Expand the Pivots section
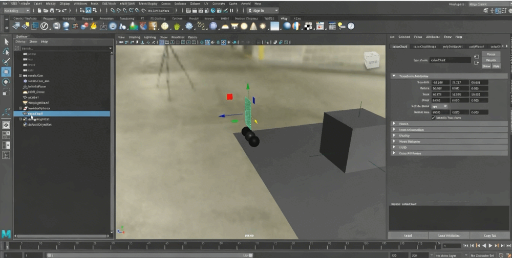The width and height of the screenshot is (512, 258). (x=394, y=124)
